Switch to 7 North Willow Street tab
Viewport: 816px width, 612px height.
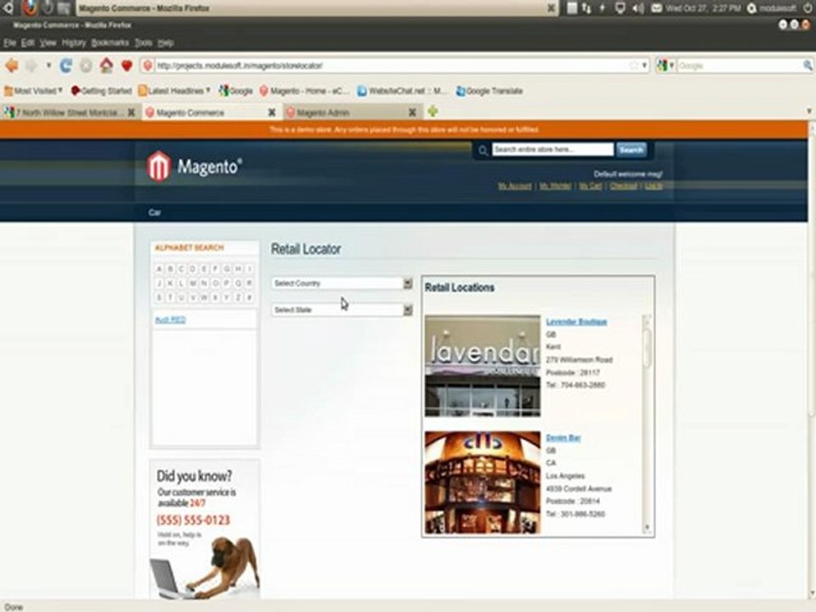[71, 112]
